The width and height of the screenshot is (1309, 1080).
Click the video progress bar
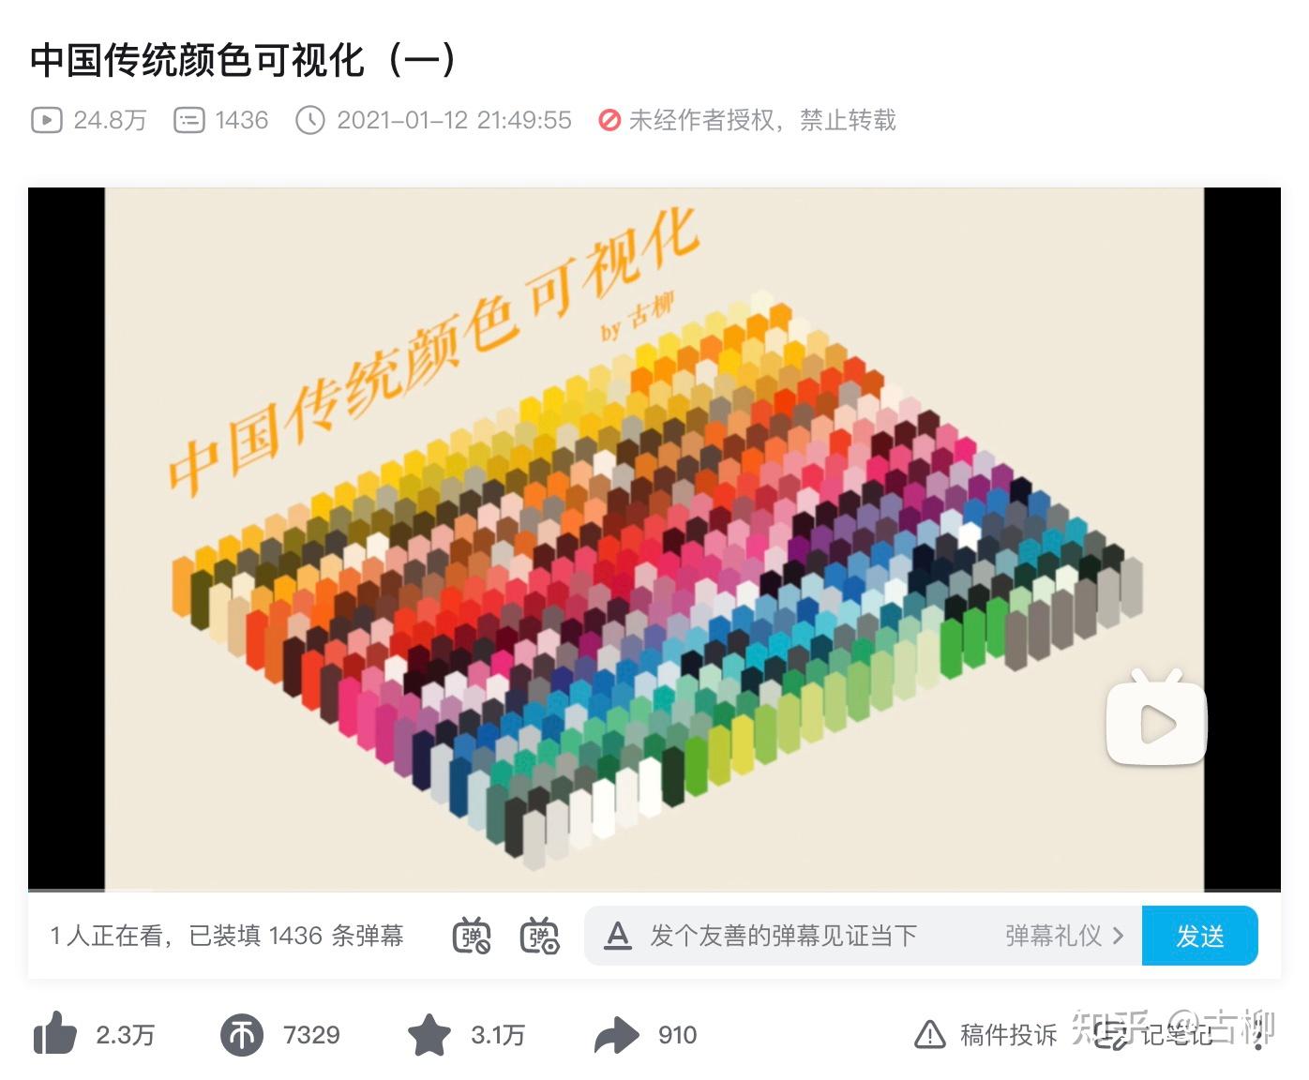pos(654,889)
